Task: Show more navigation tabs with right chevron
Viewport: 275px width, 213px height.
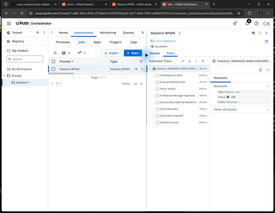Action: pos(142,33)
